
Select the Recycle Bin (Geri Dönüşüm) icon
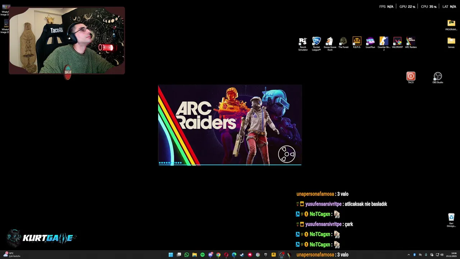click(x=451, y=220)
